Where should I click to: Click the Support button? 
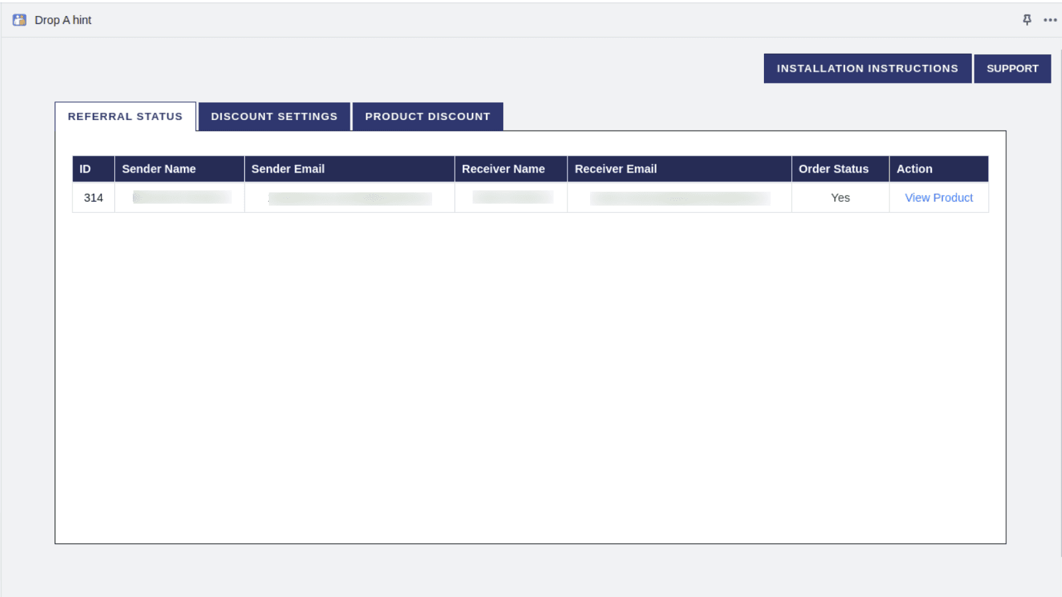coord(1012,68)
